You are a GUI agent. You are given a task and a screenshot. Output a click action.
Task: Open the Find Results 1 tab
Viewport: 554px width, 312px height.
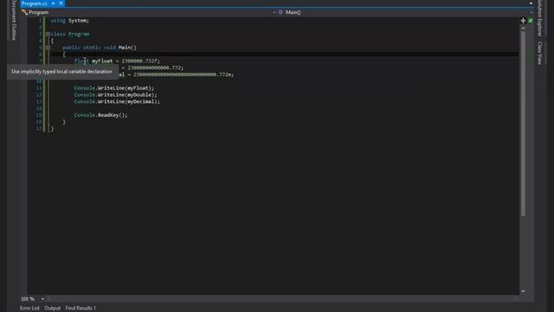coord(81,309)
